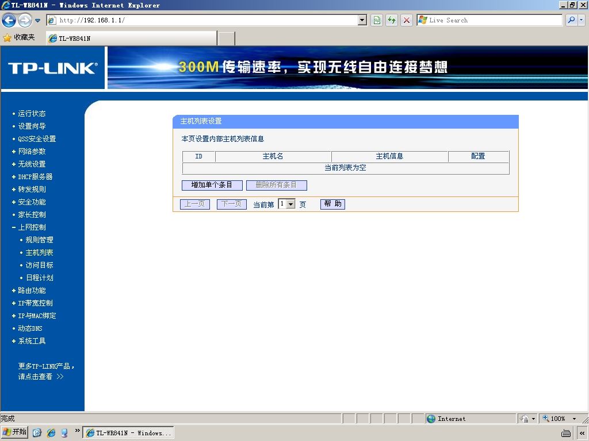Click the 增加单个条目 button
This screenshot has height=441, width=589.
tap(212, 185)
